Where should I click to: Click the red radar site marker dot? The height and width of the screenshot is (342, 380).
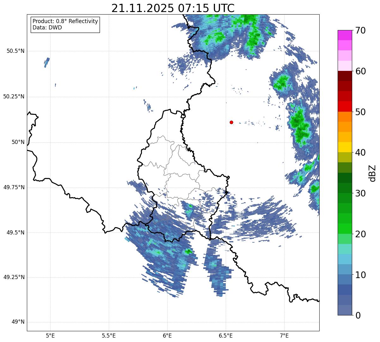click(231, 122)
